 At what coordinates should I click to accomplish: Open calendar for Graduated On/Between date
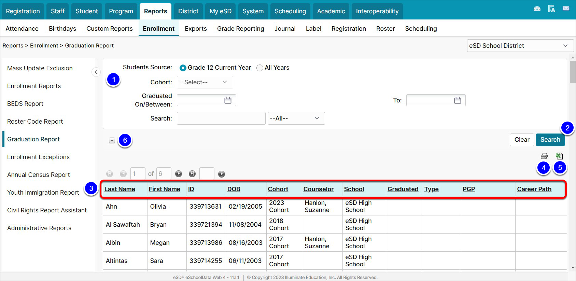tap(228, 100)
